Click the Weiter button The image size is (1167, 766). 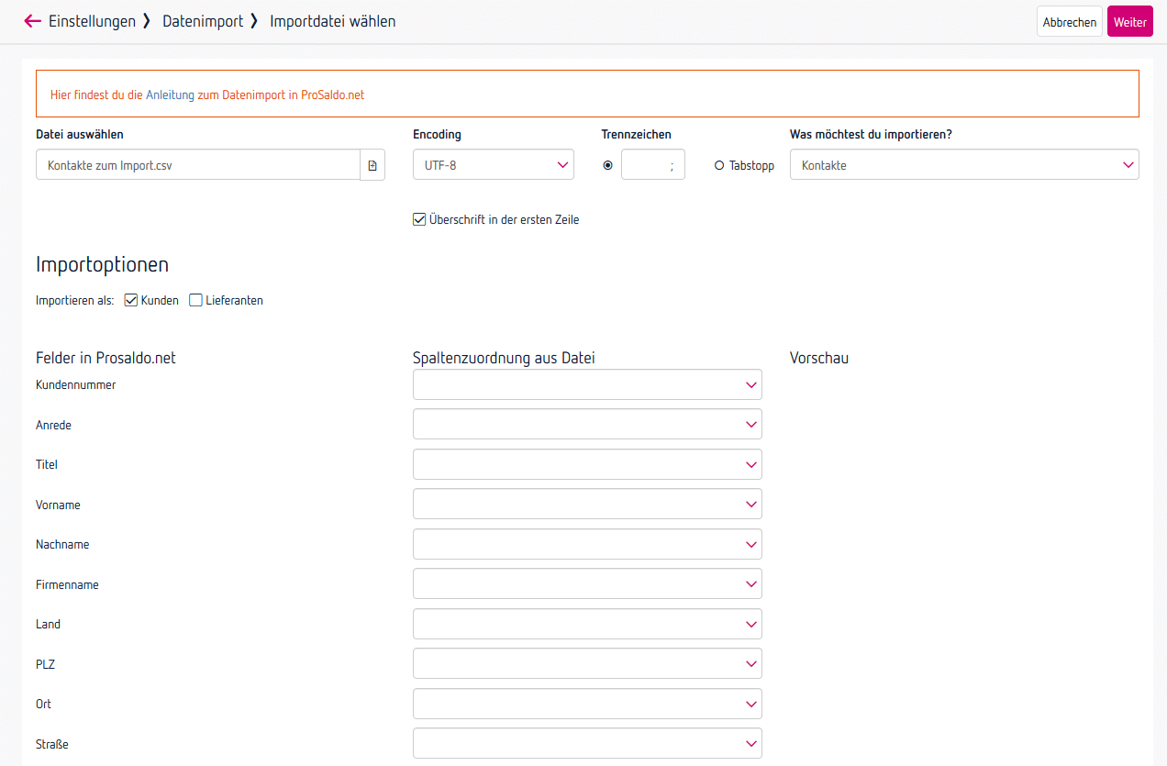1130,22
